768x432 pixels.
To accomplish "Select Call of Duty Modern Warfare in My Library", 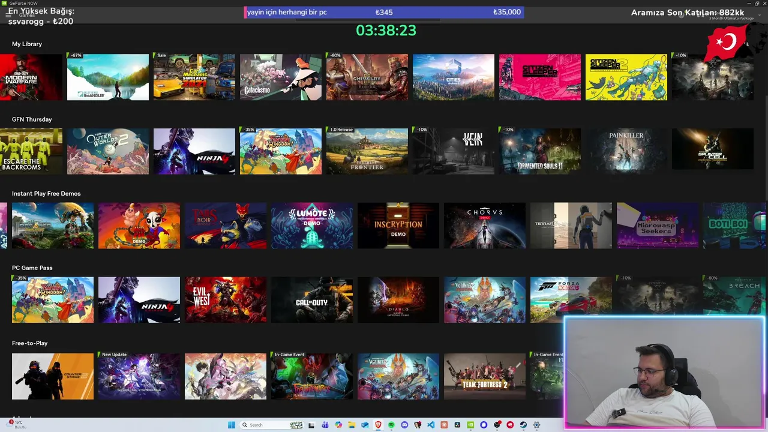I will 31,77.
